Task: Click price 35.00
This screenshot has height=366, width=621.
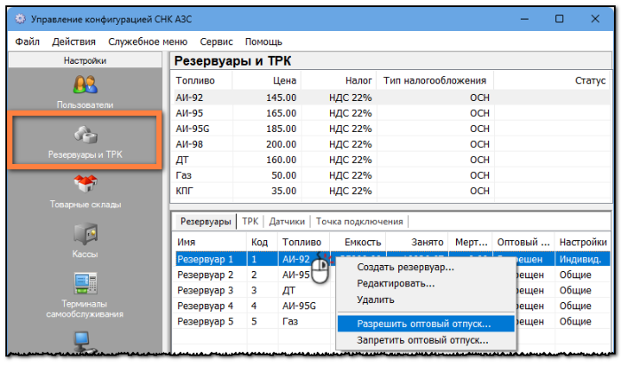Action: point(284,191)
